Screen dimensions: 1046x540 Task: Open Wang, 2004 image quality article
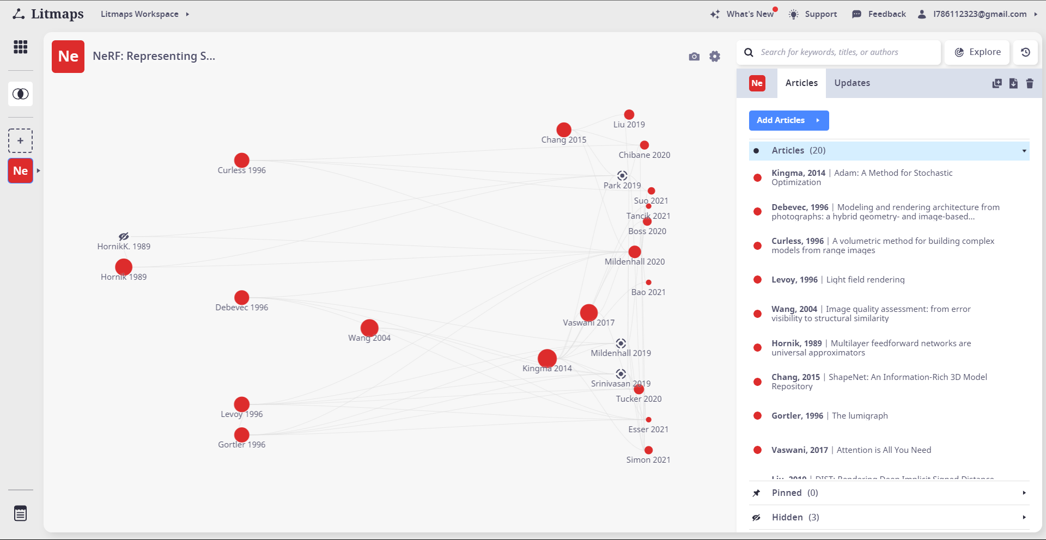889,314
